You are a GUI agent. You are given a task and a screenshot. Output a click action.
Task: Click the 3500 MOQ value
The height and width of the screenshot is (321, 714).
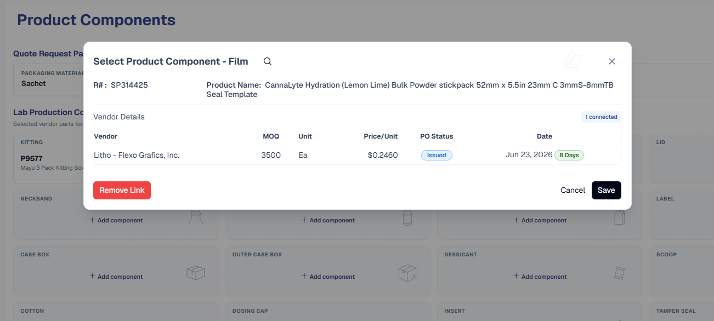click(x=271, y=155)
